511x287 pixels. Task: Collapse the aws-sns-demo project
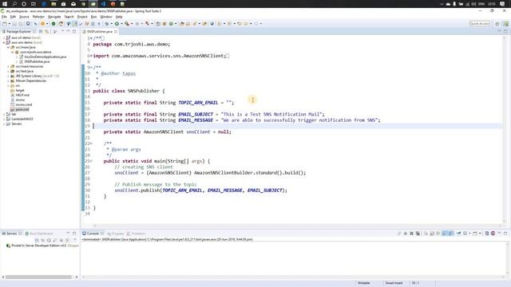[x=4, y=42]
